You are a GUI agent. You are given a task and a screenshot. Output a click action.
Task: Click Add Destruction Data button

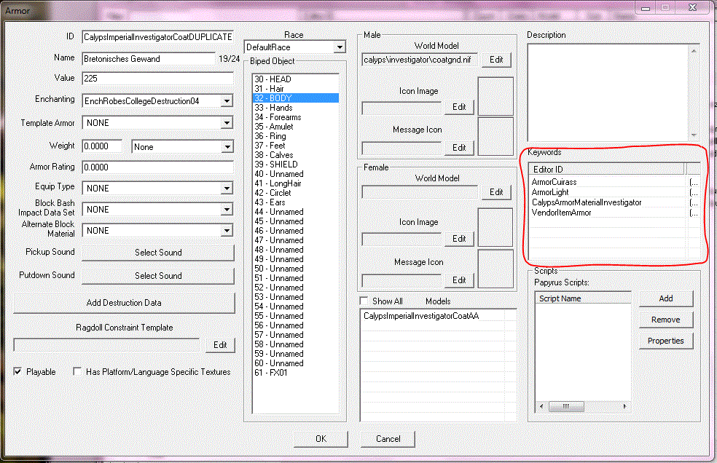[x=124, y=303]
